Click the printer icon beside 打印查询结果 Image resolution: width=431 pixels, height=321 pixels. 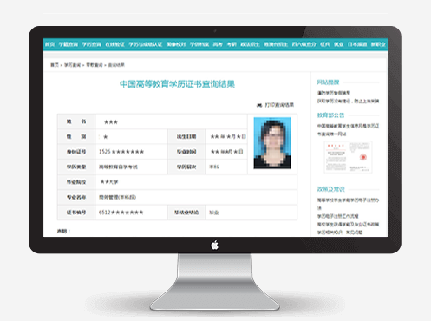(259, 105)
